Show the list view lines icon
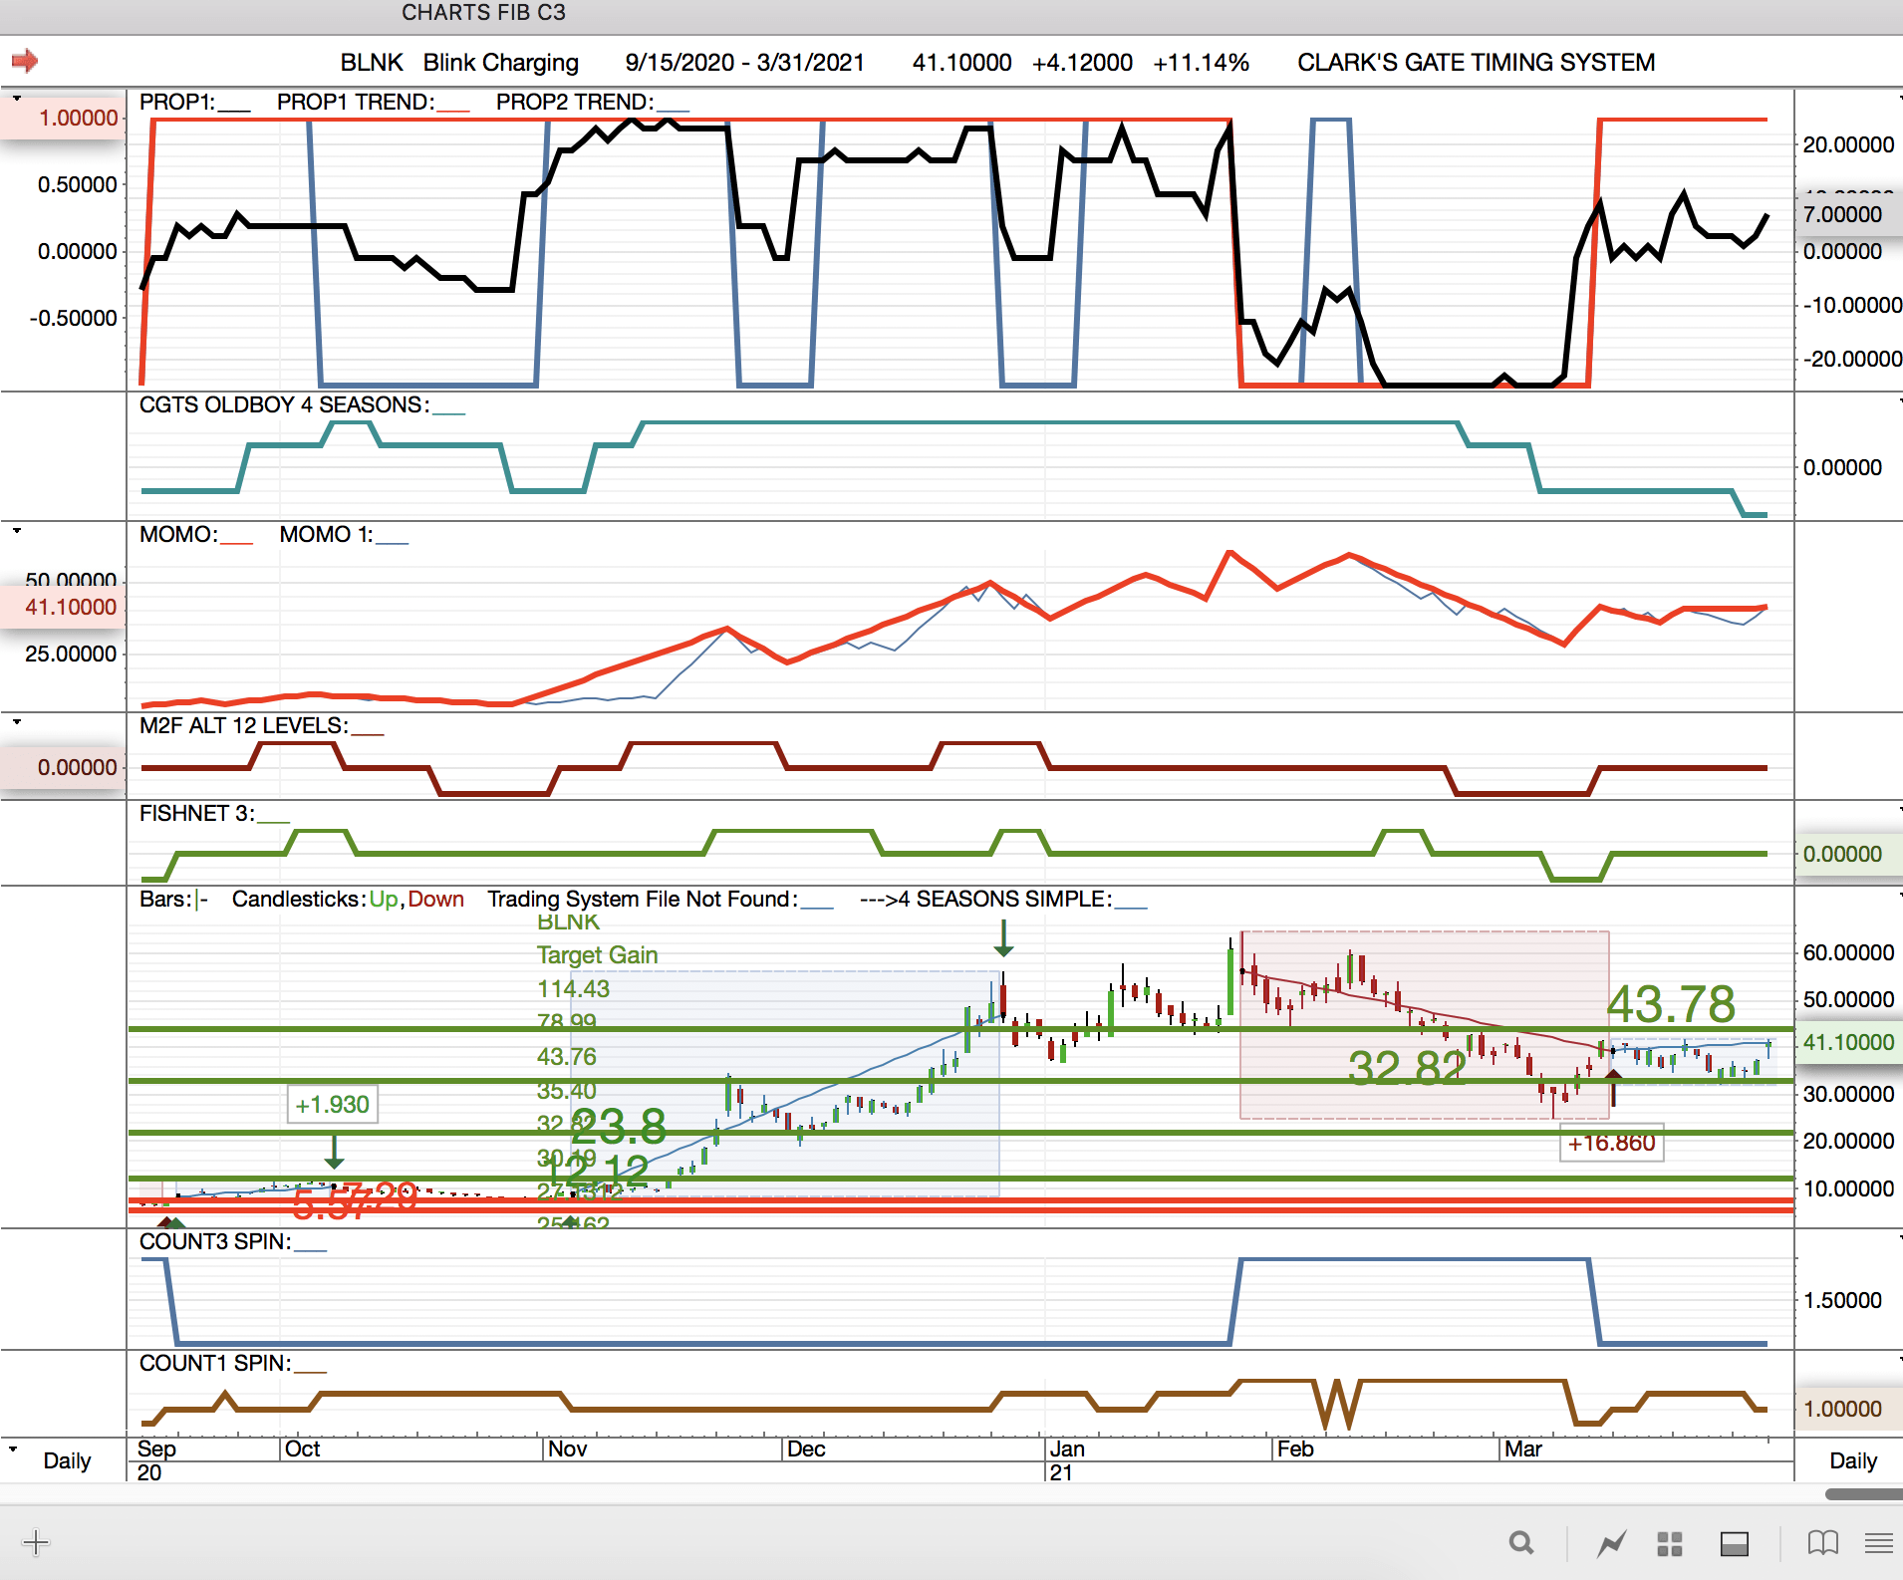 click(x=1878, y=1543)
